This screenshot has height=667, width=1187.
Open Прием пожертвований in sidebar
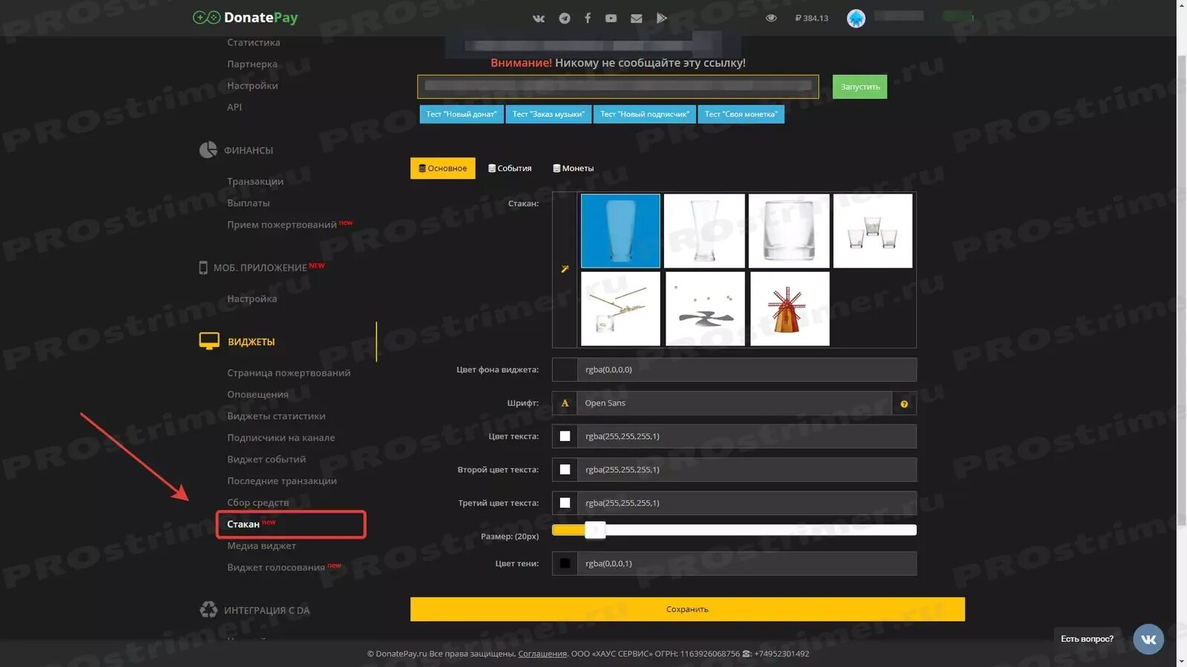click(x=282, y=224)
